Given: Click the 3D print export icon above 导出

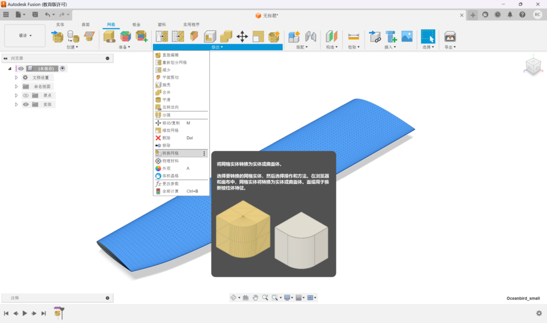Looking at the screenshot, I should 450,36.
